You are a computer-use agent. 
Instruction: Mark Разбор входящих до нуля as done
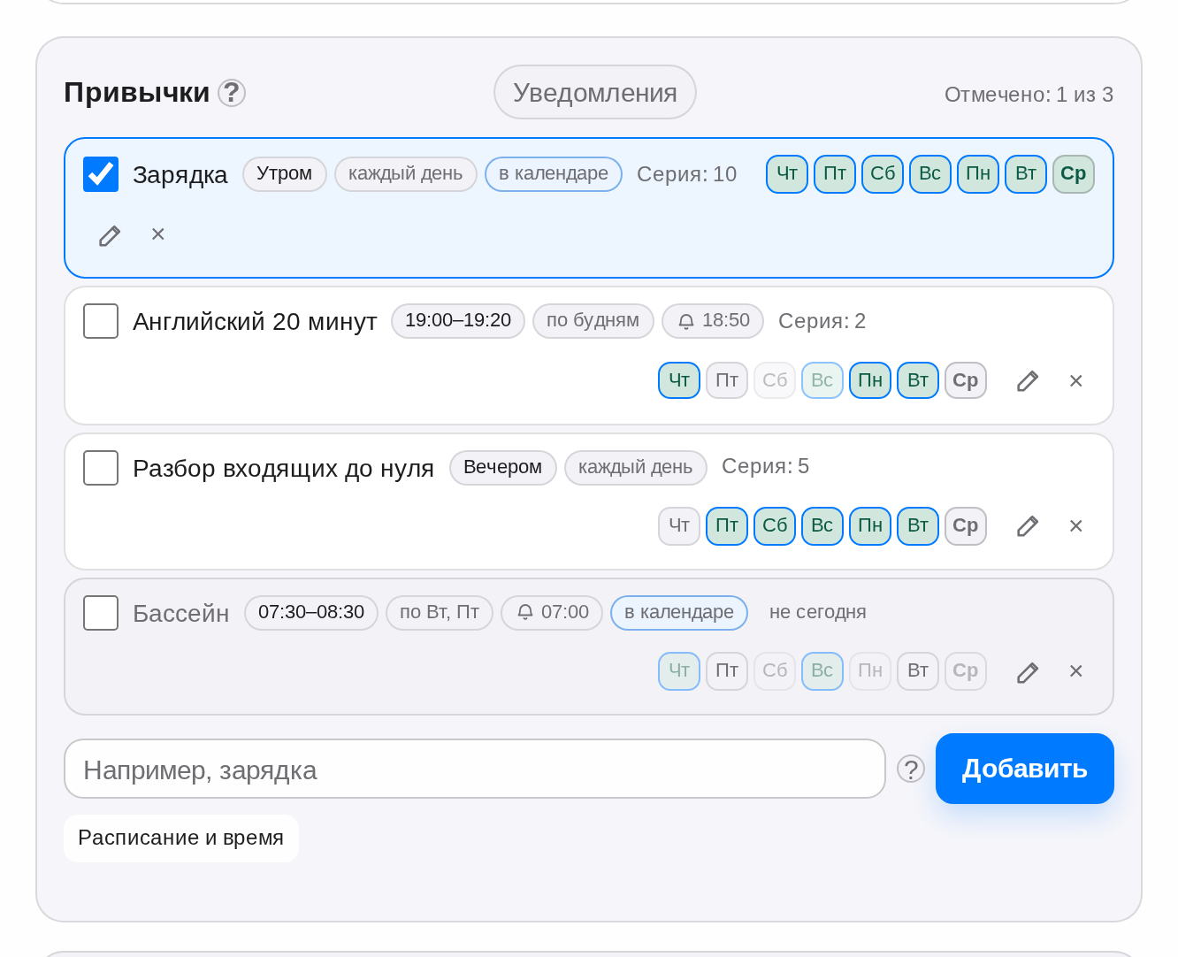pos(101,468)
